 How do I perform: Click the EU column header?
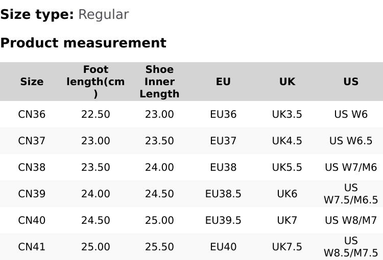[x=223, y=82]
